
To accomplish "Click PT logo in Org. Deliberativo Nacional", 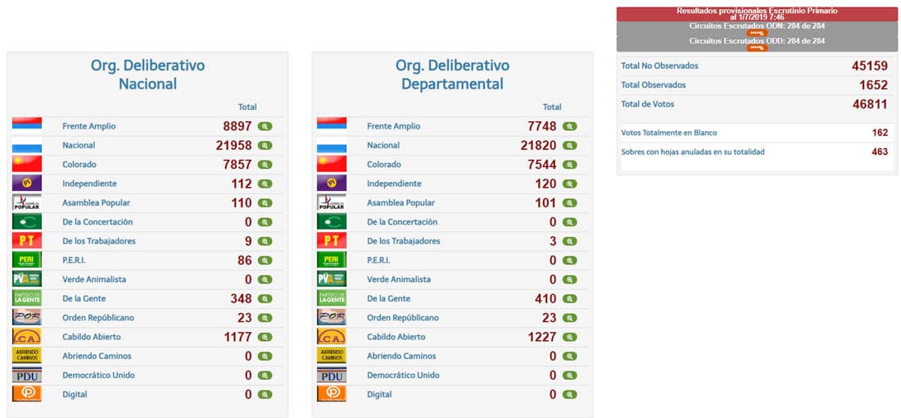I will [x=27, y=240].
